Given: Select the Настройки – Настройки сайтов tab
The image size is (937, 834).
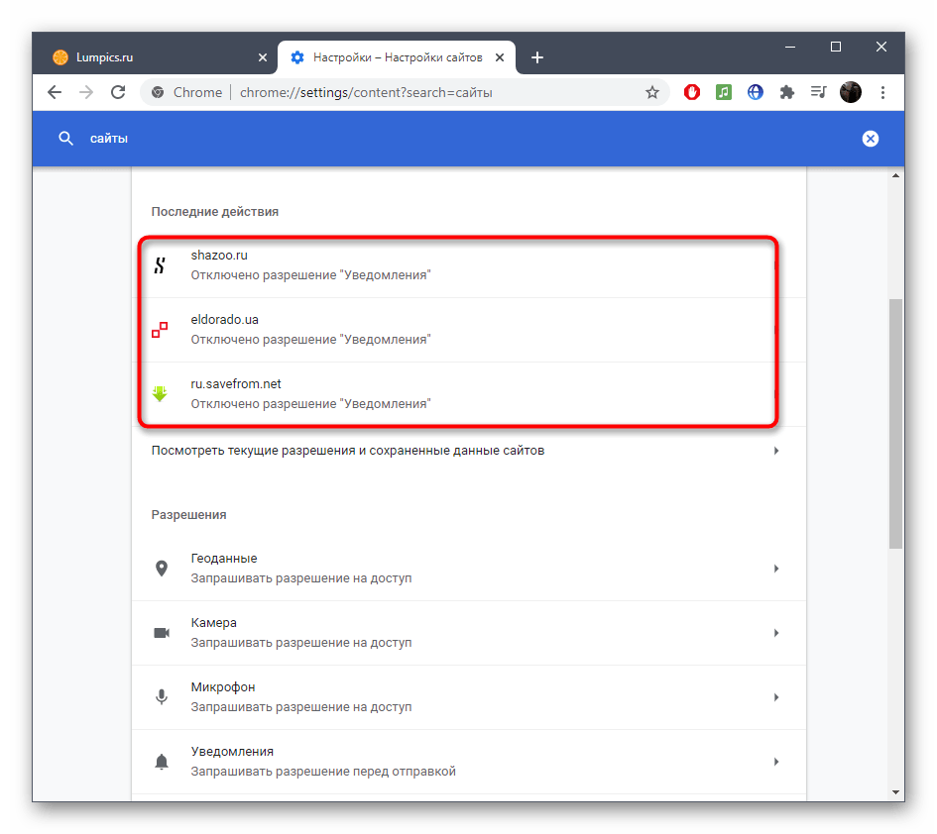Looking at the screenshot, I should pyautogui.click(x=397, y=57).
